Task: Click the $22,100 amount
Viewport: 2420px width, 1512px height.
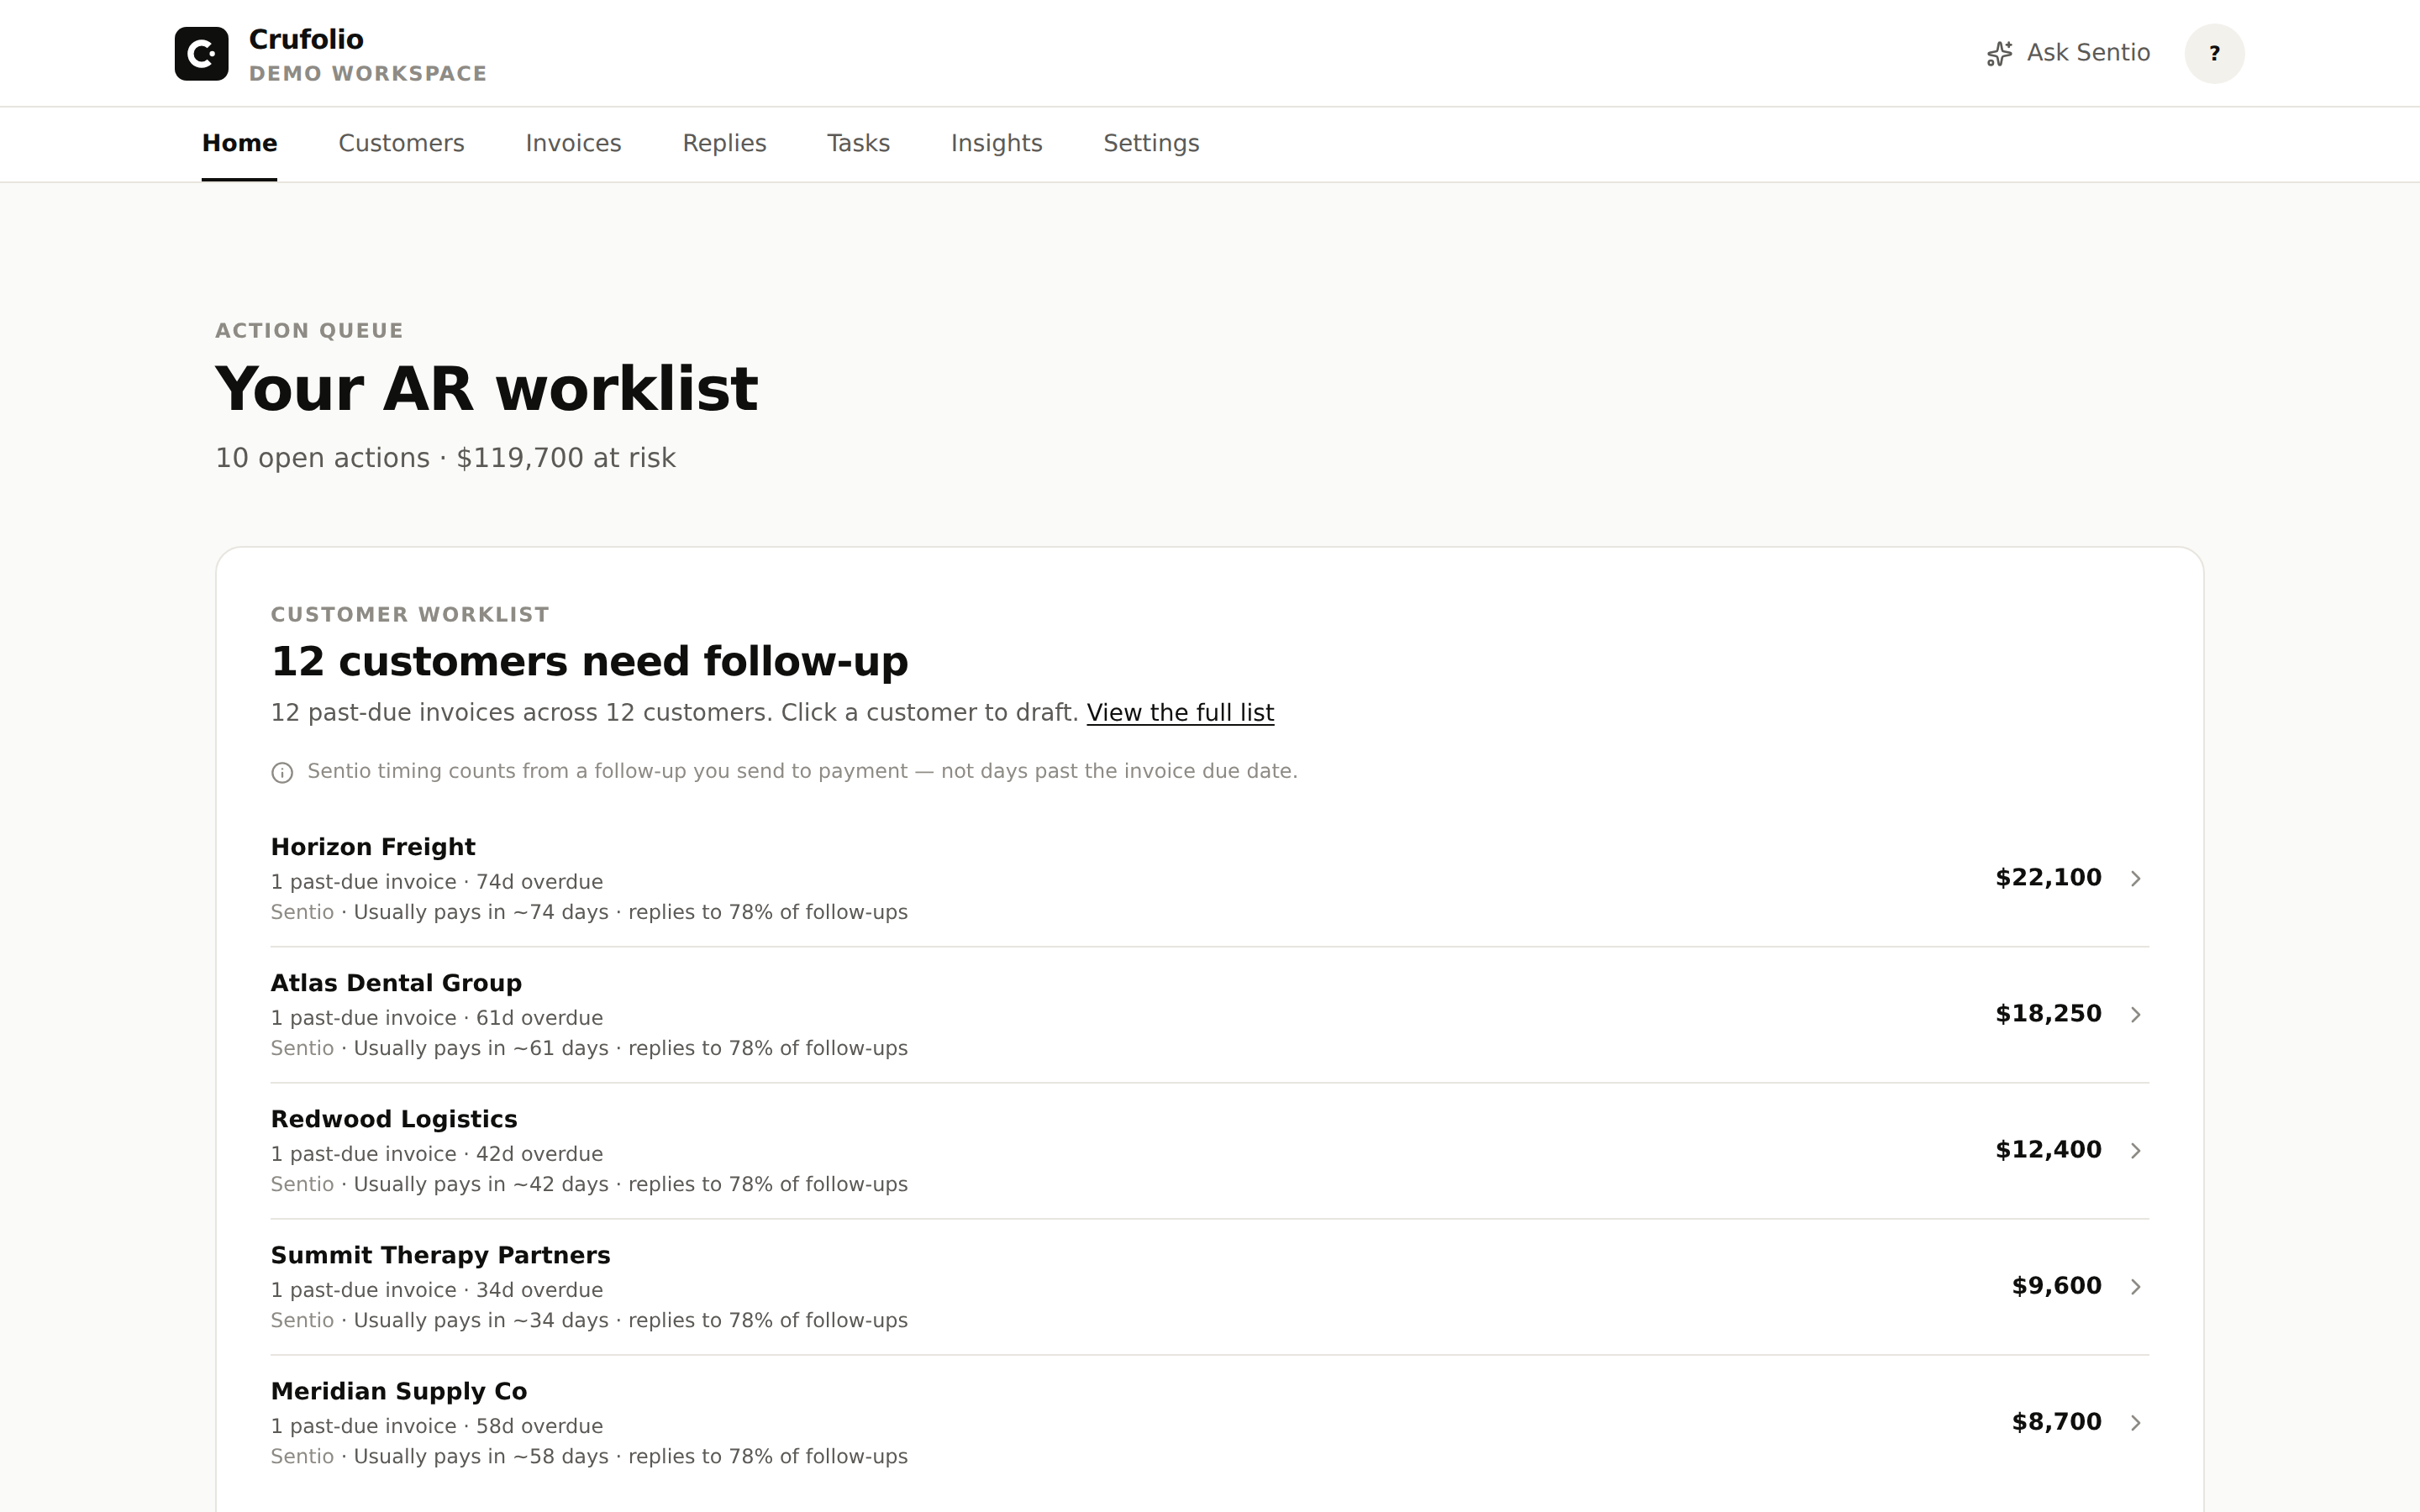Action: tap(2048, 877)
